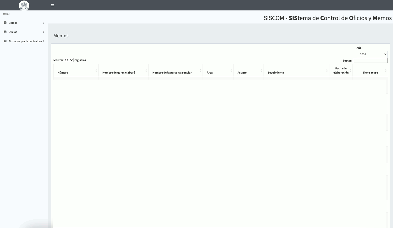The height and width of the screenshot is (228, 393).
Task: Click the SISCOM system title text
Action: pyautogui.click(x=328, y=18)
